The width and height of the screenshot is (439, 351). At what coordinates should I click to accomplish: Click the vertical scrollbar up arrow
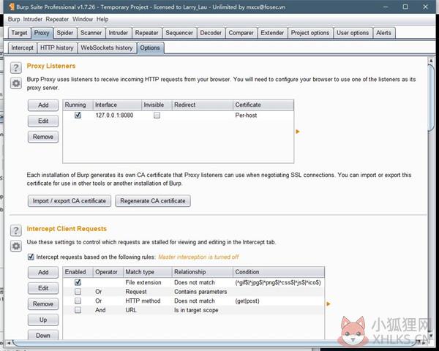pyautogui.click(x=431, y=61)
